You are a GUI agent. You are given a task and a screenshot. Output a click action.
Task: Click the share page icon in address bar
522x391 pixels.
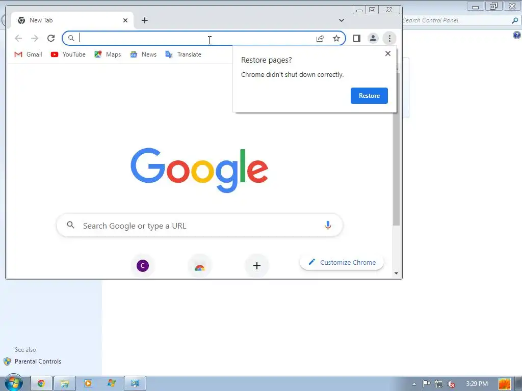(x=320, y=38)
